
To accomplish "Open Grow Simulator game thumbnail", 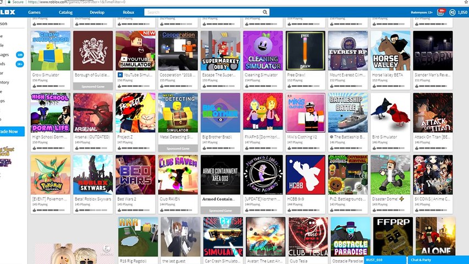I will (x=51, y=51).
